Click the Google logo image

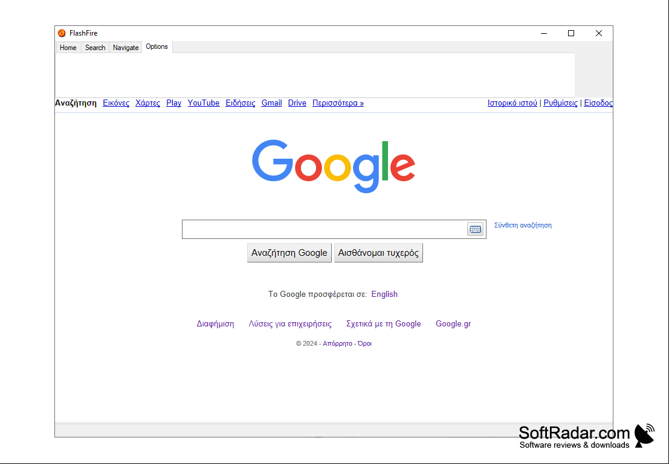334,166
